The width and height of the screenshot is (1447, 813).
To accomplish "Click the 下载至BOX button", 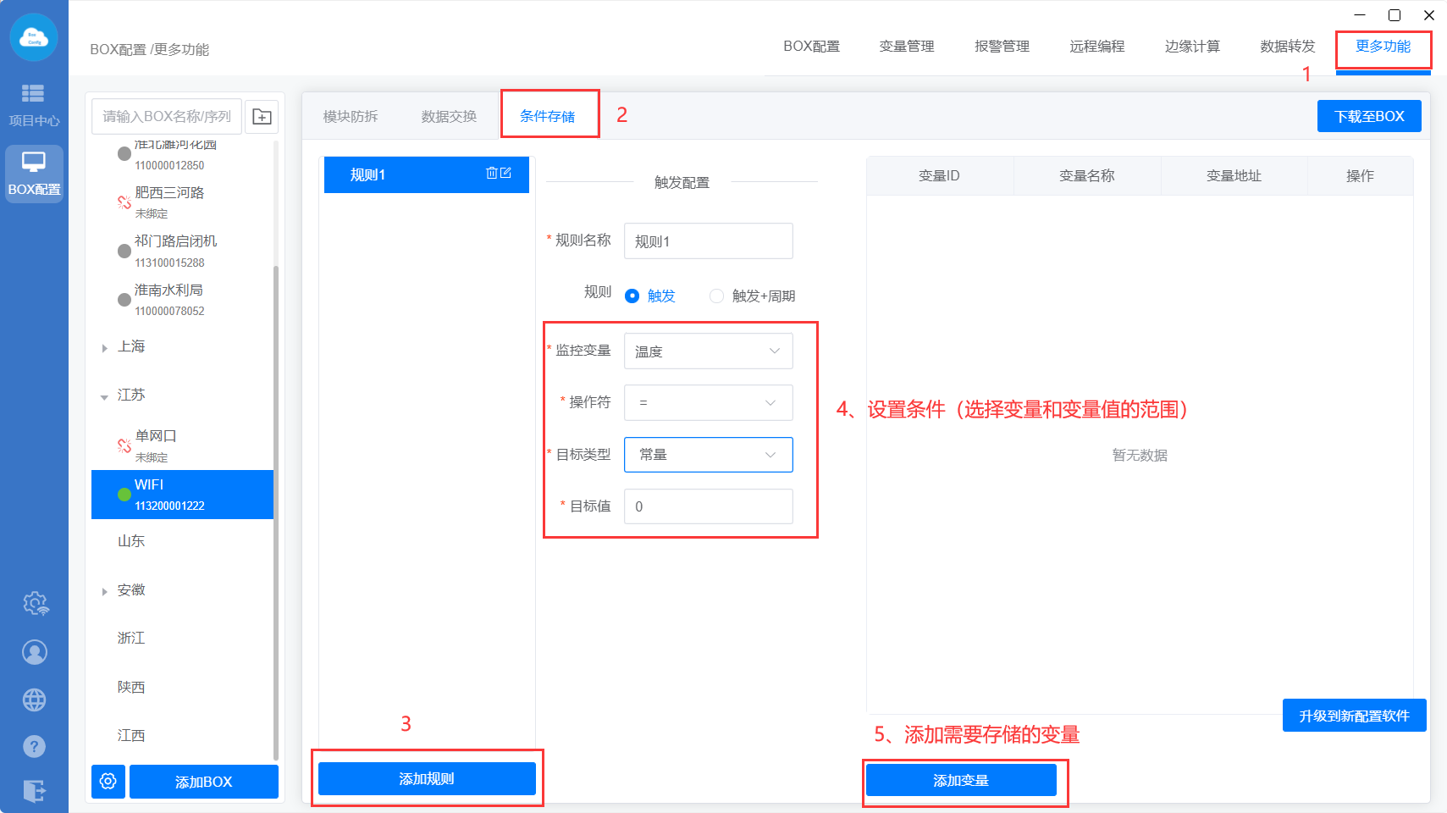I will pos(1369,117).
